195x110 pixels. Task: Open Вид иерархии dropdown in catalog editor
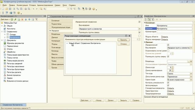pyautogui.click(x=140, y=29)
